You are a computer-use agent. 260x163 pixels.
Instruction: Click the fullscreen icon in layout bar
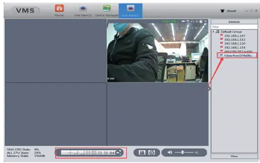[x=118, y=153]
